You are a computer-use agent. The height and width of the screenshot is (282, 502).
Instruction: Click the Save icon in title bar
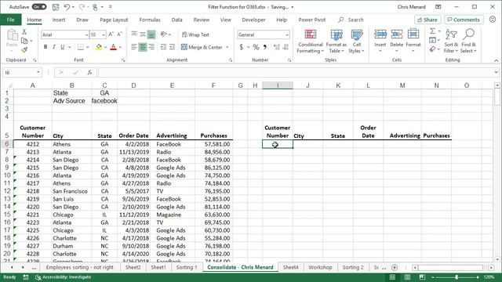pos(56,7)
